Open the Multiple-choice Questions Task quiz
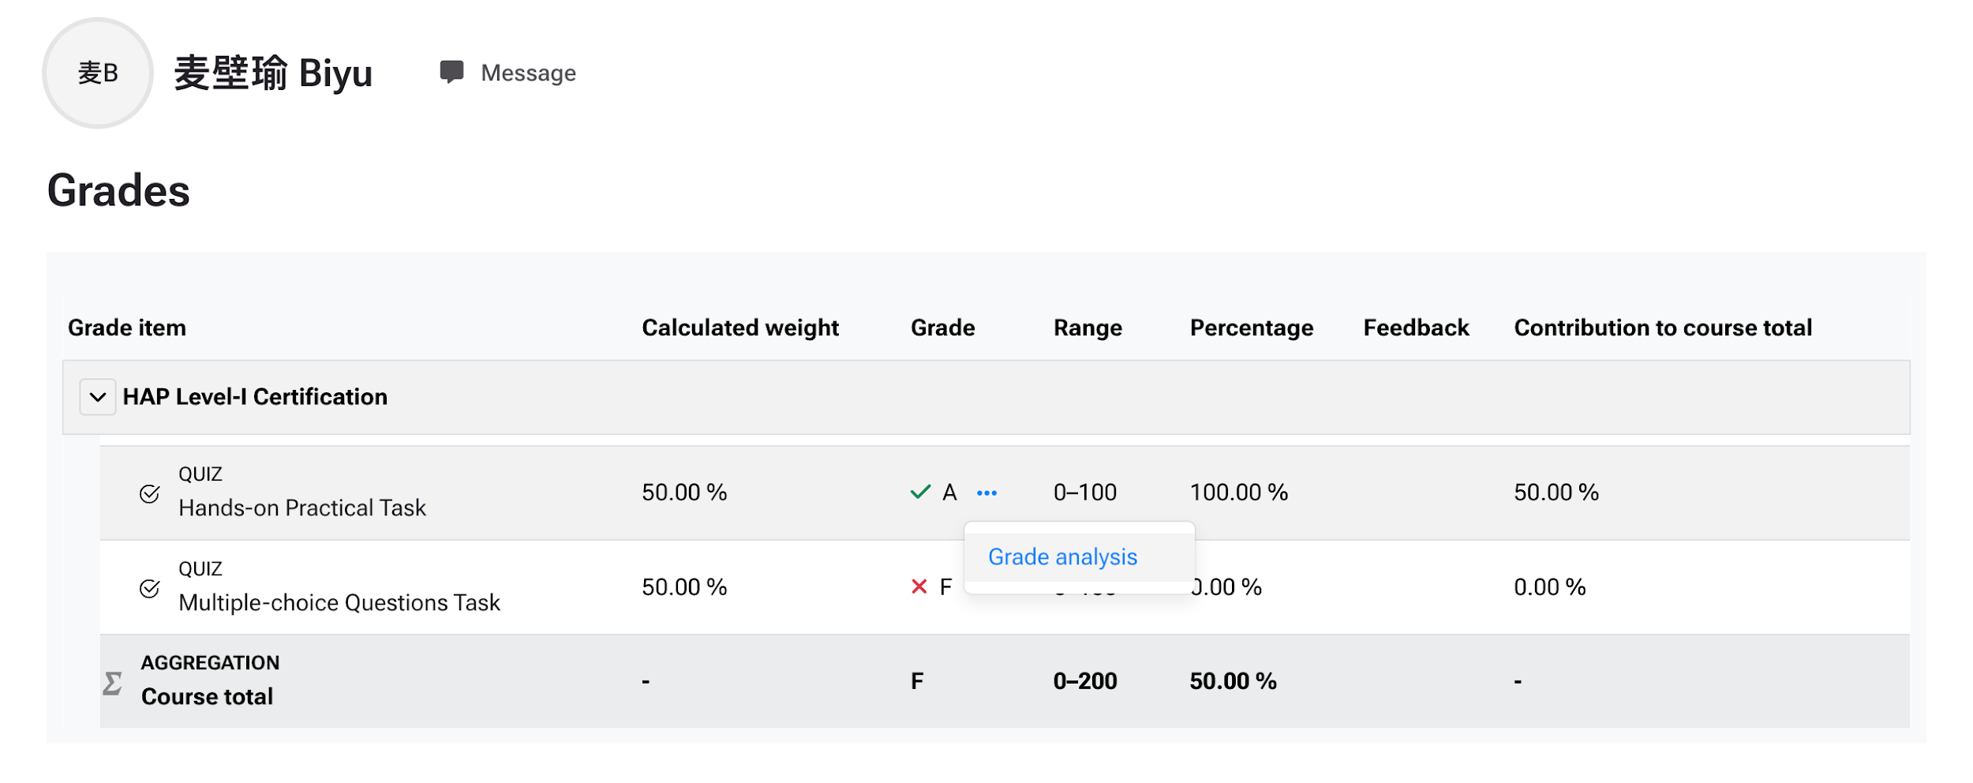 [339, 602]
